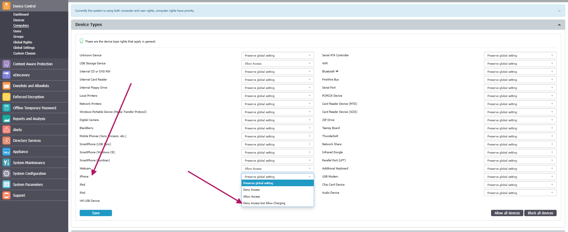Open BlackBerry rights dropdown

coord(278,128)
